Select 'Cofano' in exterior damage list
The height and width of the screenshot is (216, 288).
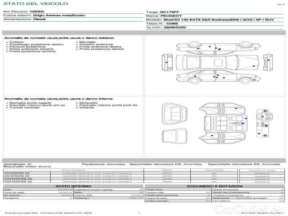17,42
